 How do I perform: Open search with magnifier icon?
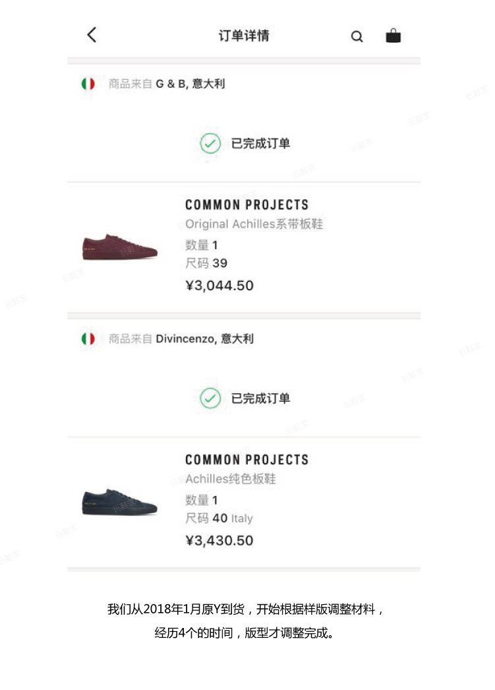[x=357, y=37]
